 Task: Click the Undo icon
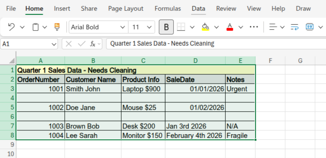(x=11, y=27)
